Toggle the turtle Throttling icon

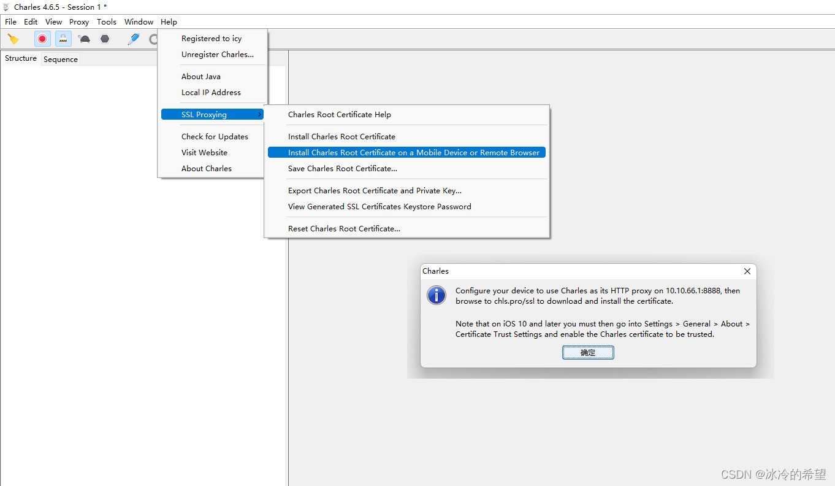(85, 39)
